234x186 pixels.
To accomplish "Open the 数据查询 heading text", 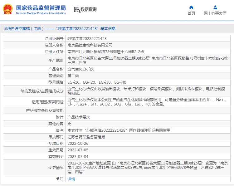I will 89,10.
